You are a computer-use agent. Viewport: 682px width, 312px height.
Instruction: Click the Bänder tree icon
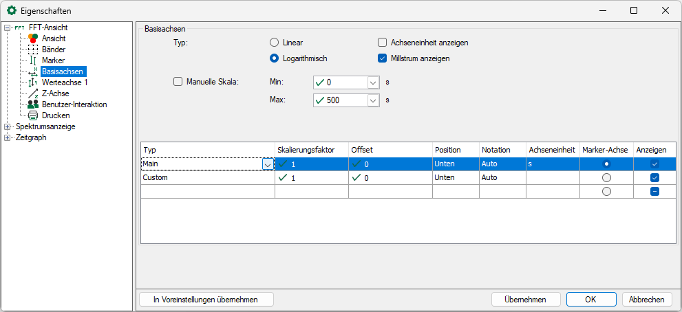click(x=33, y=49)
